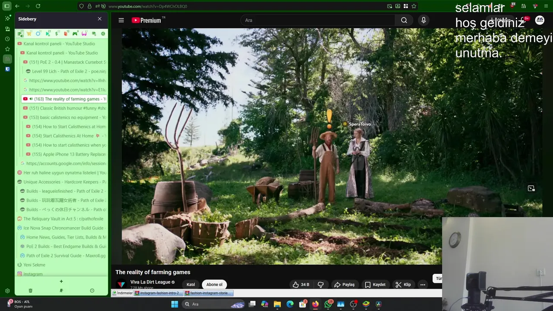Go back one page in browser
553x311 pixels.
pyautogui.click(x=17, y=6)
